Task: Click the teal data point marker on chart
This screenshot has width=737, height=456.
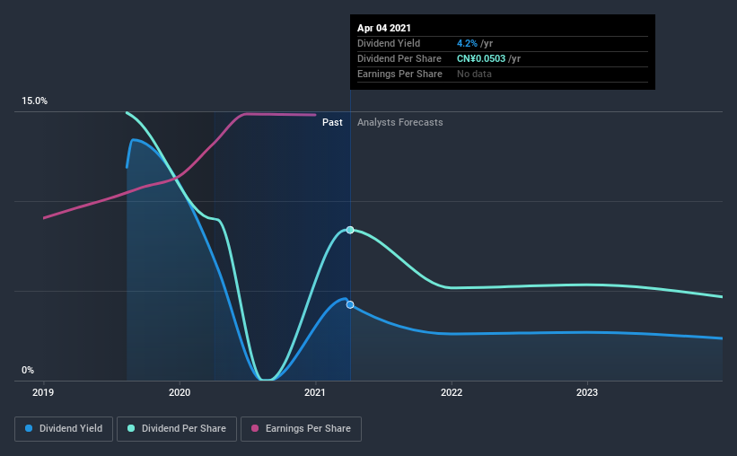Action: pos(350,230)
